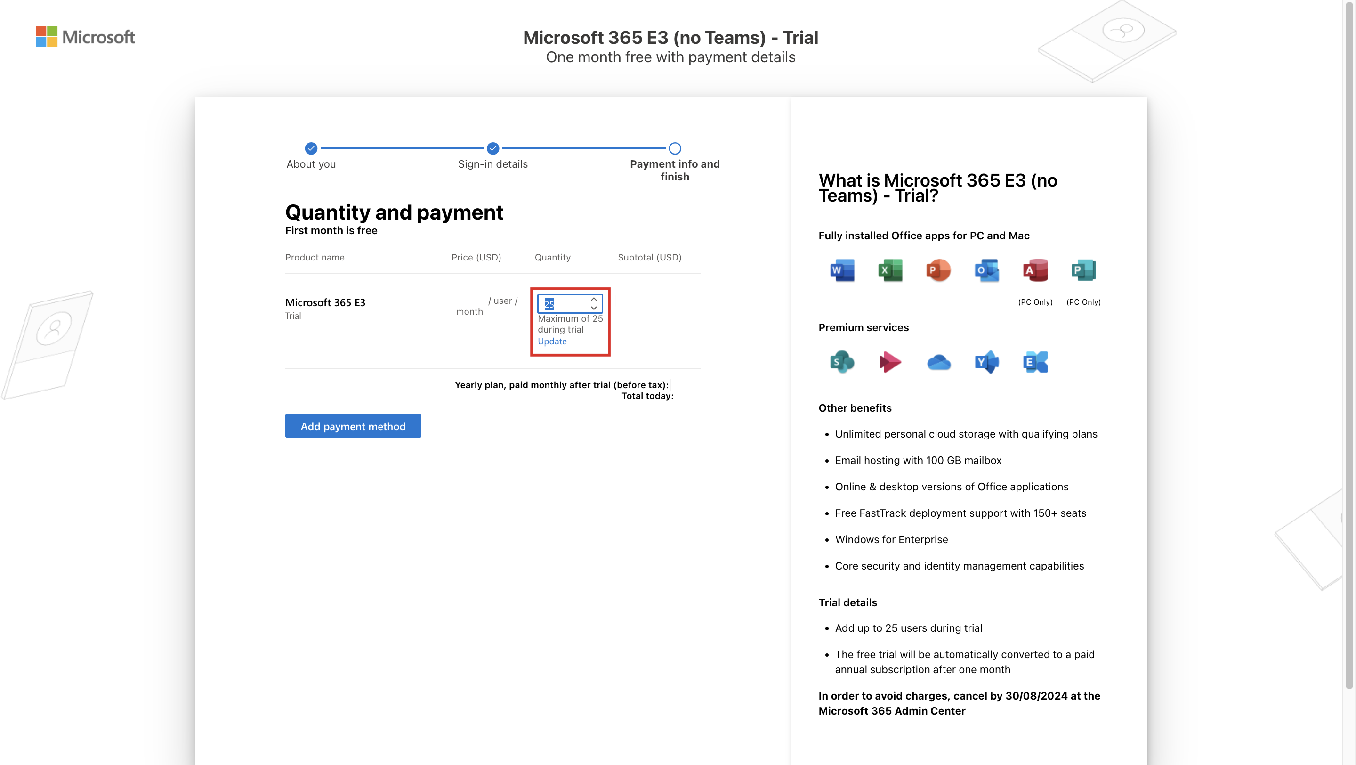Click the Outlook app icon

[x=987, y=270]
